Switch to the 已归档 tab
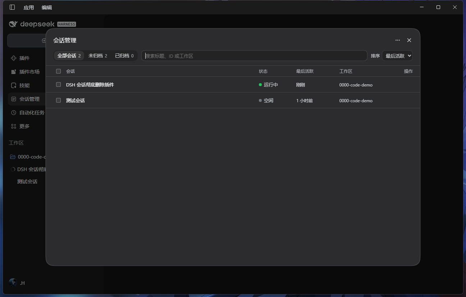Viewport: 466px width, 297px height. tap(124, 56)
